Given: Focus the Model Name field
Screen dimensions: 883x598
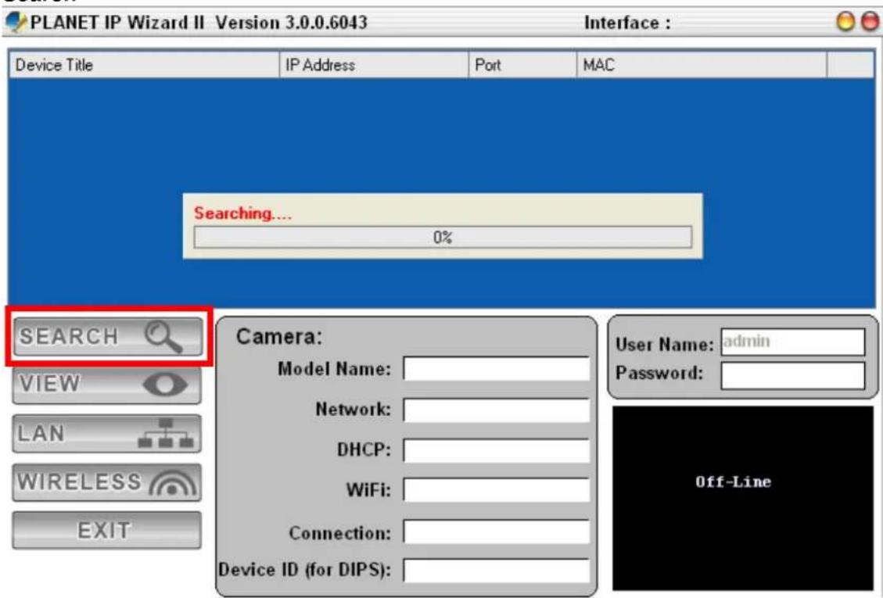Looking at the screenshot, I should 496,369.
